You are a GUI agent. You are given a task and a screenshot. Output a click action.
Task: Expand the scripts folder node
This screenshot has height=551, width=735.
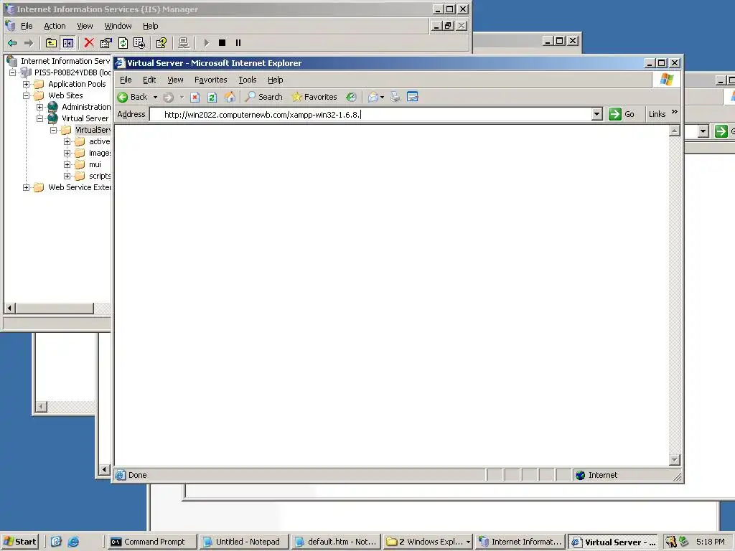click(x=67, y=176)
